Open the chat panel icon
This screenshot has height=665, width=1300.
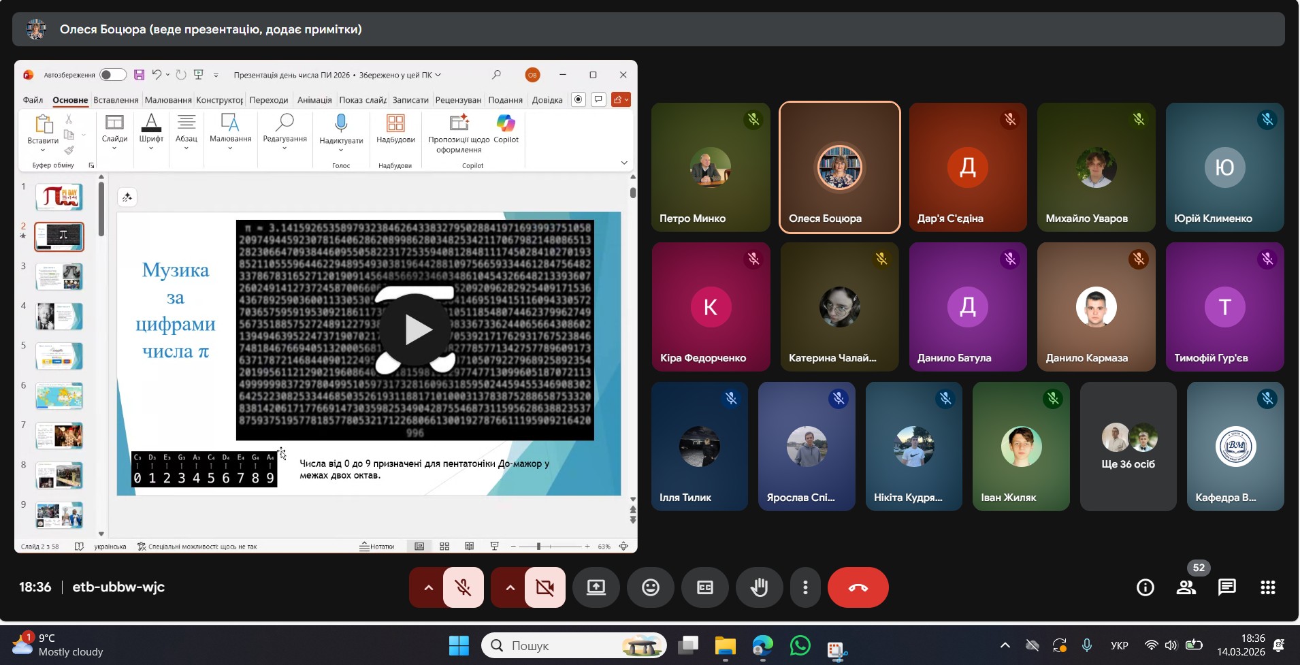pos(1226,587)
